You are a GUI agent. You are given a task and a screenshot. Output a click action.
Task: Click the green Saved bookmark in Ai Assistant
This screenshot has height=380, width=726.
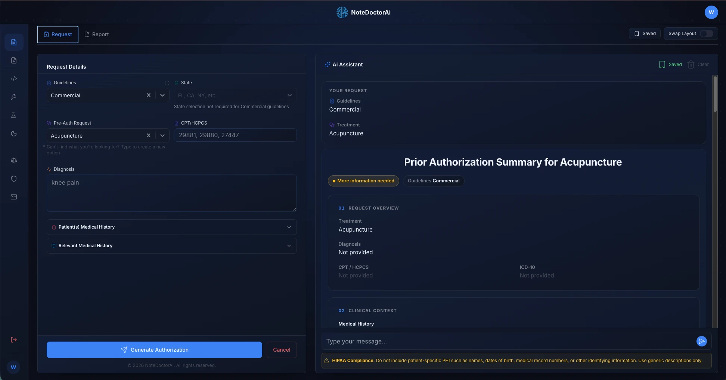[x=670, y=65]
